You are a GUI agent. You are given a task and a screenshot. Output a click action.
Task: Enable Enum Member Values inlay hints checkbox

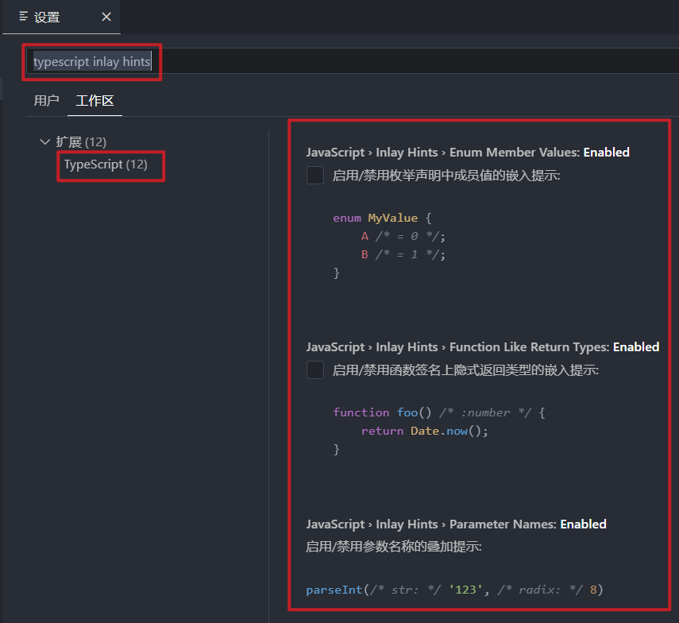(314, 175)
